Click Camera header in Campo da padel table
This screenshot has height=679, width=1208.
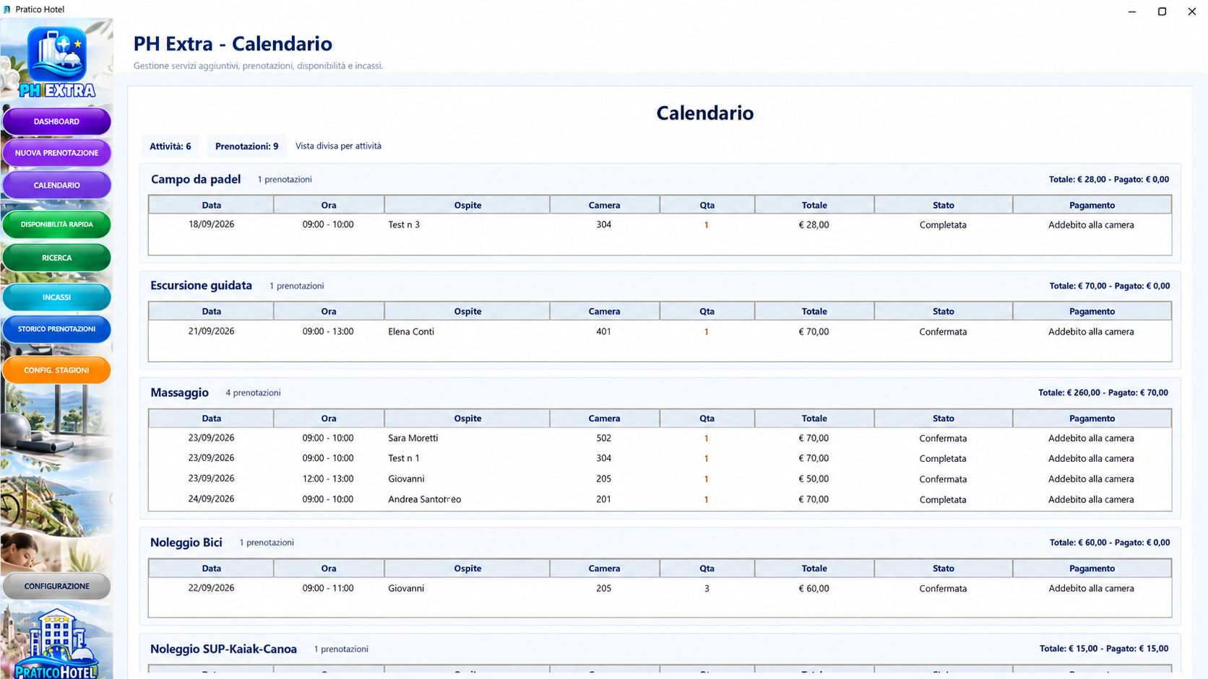point(604,205)
